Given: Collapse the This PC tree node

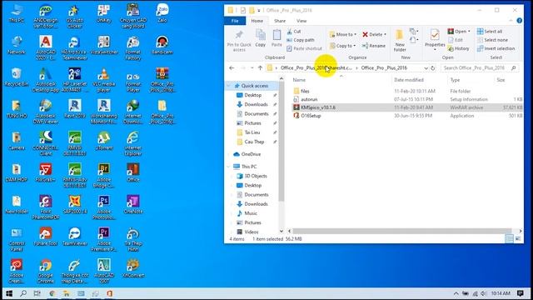Looking at the screenshot, I should point(229,167).
